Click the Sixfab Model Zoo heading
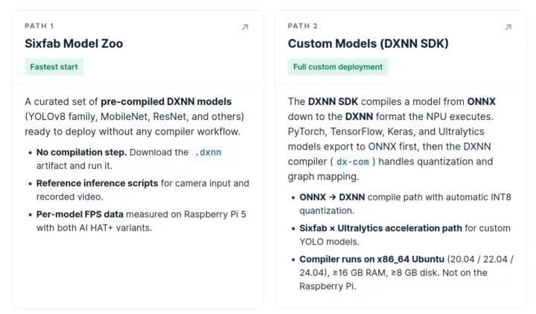This screenshot has width=536, height=314. click(74, 43)
